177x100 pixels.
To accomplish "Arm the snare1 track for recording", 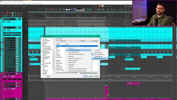I will click(x=4, y=45).
